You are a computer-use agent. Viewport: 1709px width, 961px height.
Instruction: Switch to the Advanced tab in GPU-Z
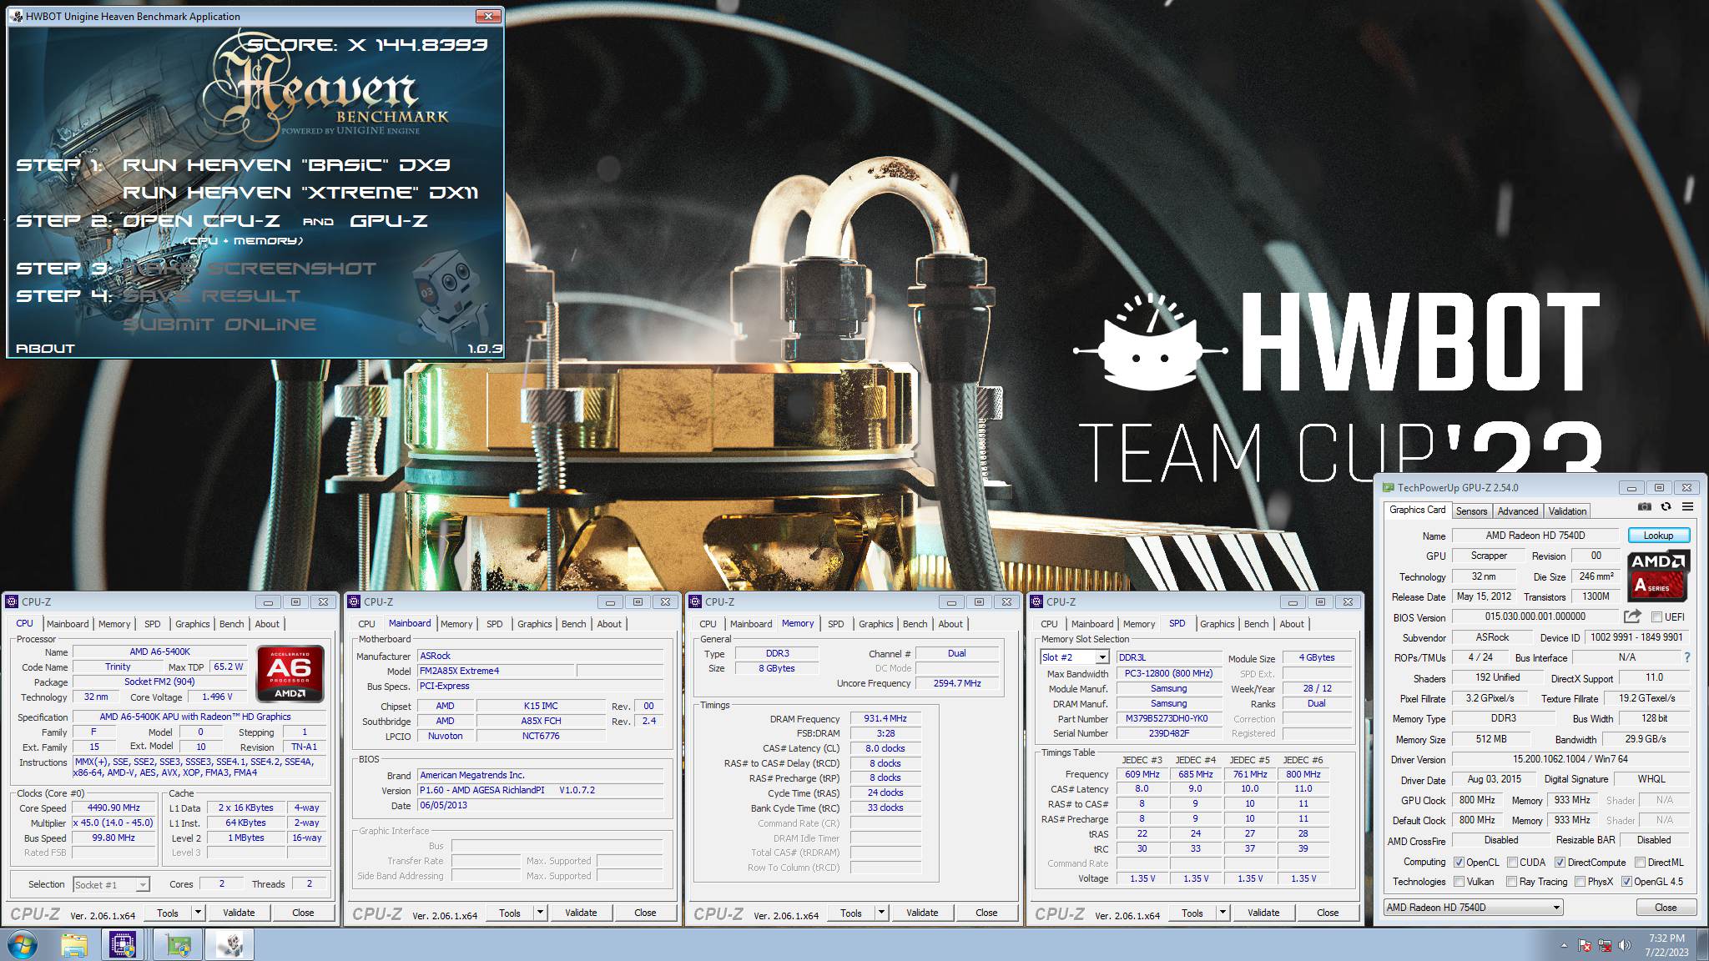1517,511
